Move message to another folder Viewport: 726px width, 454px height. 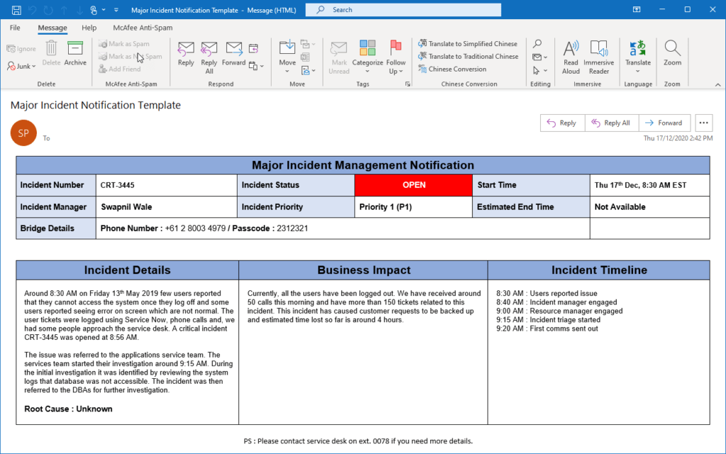pyautogui.click(x=286, y=55)
